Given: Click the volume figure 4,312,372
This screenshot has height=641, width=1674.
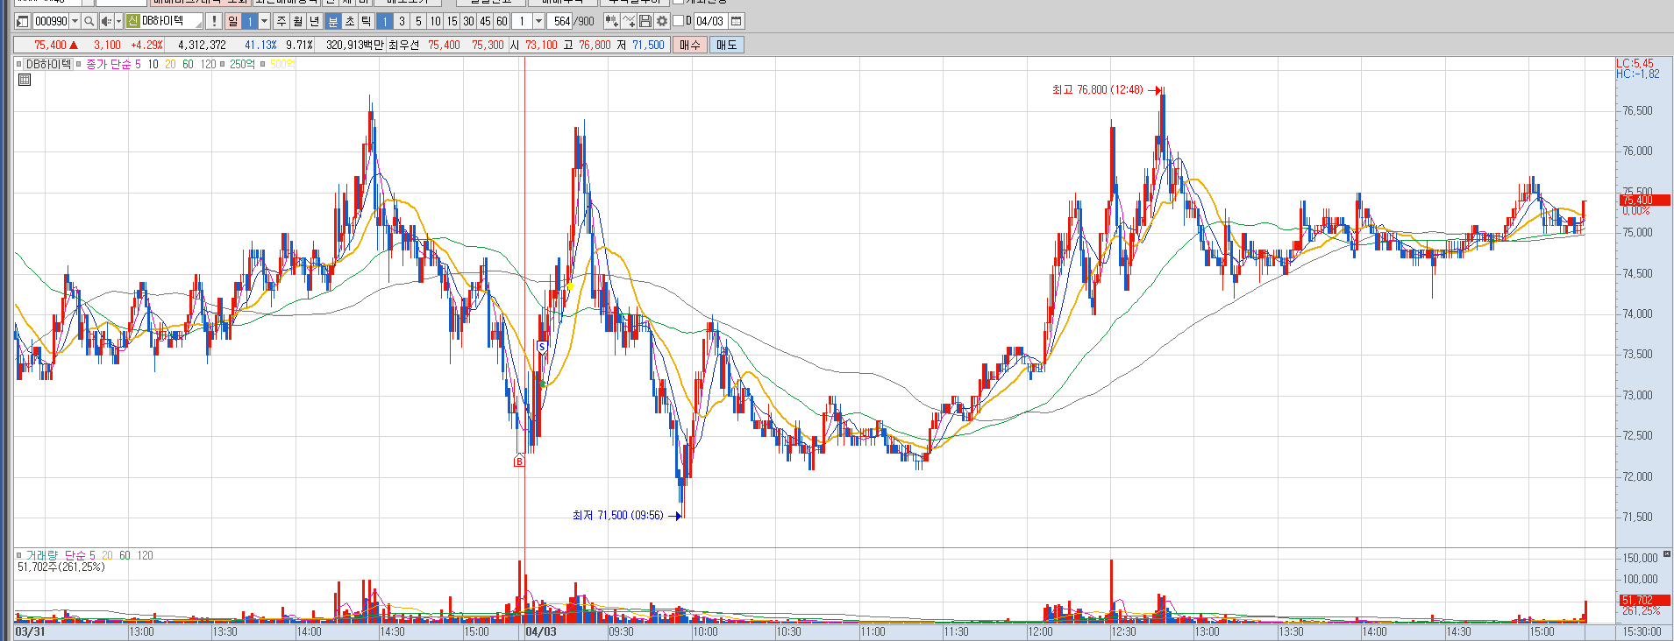Looking at the screenshot, I should [x=202, y=45].
